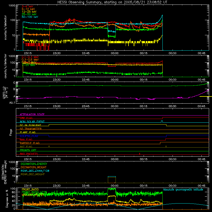The height and width of the screenshot is (212, 212).
Task: Click the Absolute geomagnetic latitude label
Action: coord(183,190)
